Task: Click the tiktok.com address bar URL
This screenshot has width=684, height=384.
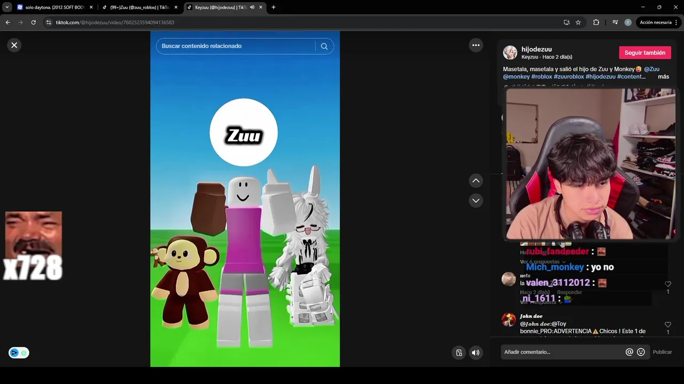Action: tap(115, 22)
